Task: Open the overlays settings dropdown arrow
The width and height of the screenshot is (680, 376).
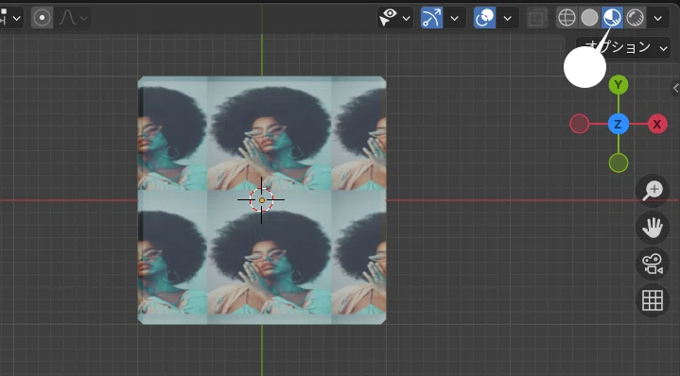Action: tap(507, 18)
